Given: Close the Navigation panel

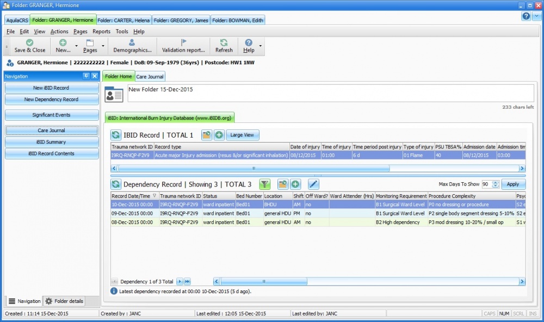Looking at the screenshot, I should [x=94, y=76].
